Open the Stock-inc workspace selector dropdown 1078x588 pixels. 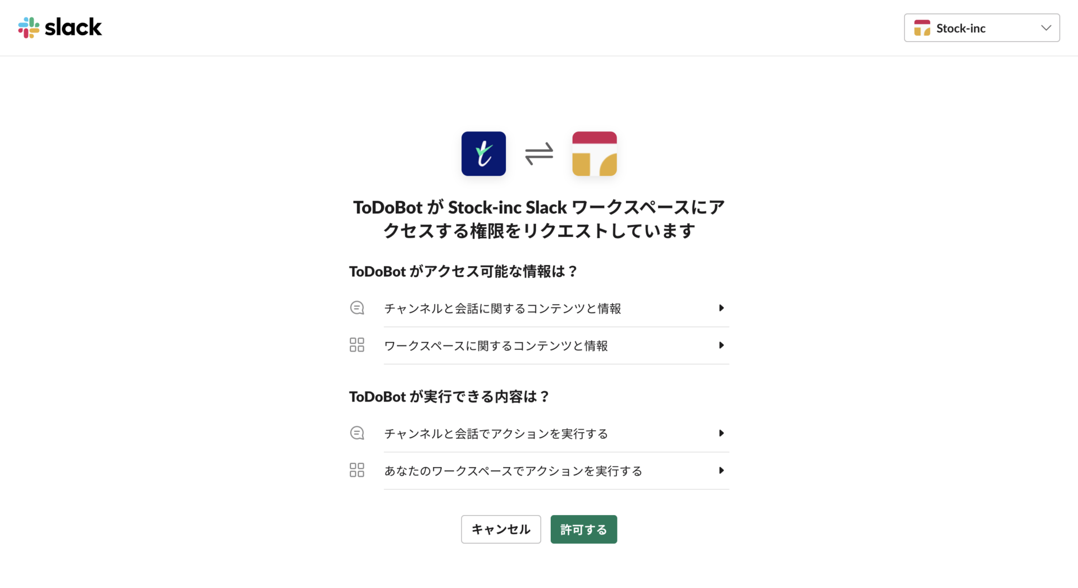tap(981, 28)
